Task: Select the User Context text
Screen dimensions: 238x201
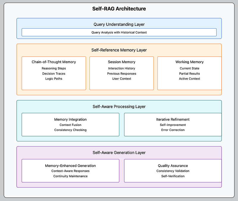Action: pyautogui.click(x=122, y=79)
